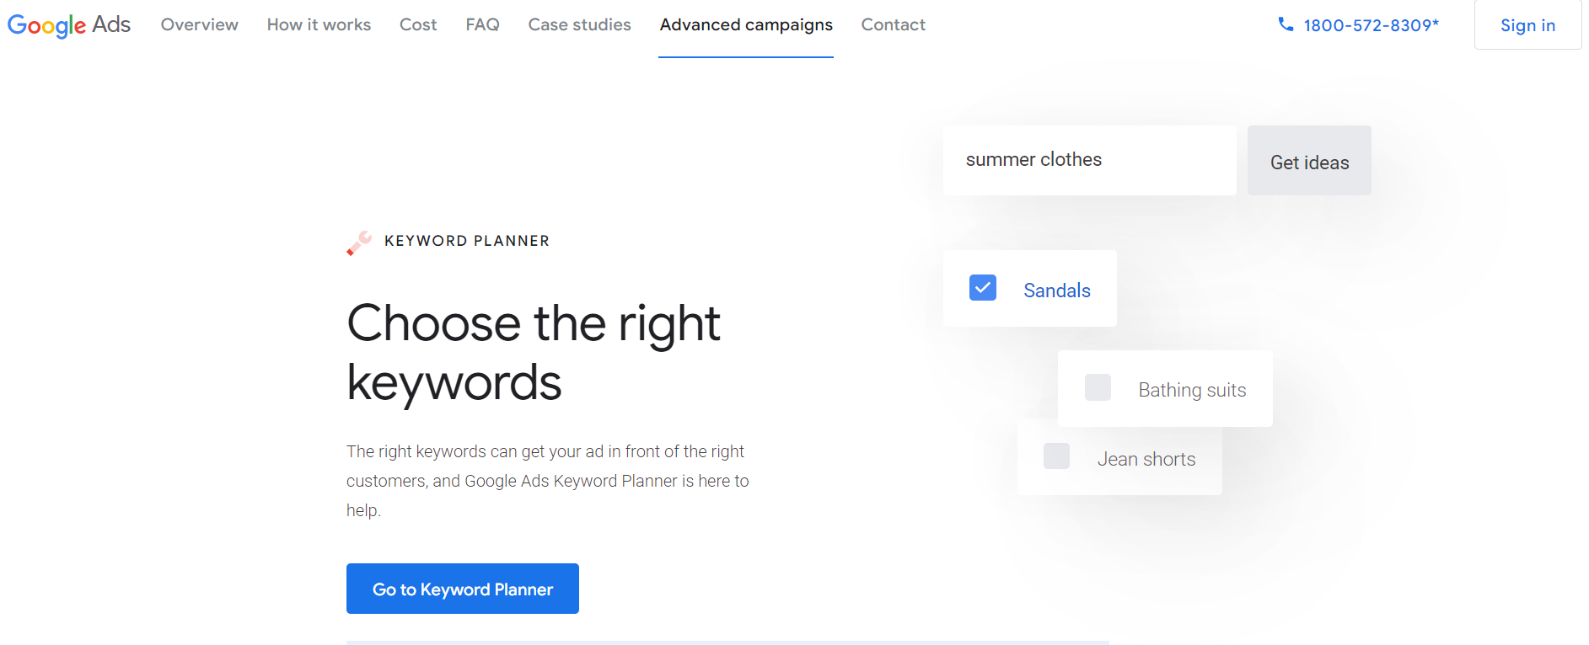Click Go to Keyword Planner button
1589x645 pixels.
[463, 589]
